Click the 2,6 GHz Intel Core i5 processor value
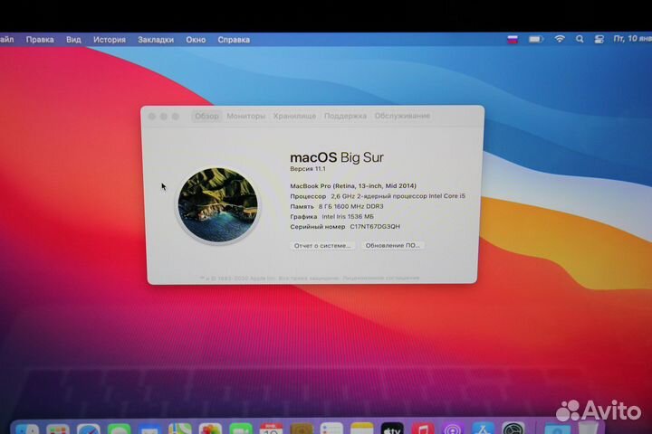The image size is (652, 434). 398,196
